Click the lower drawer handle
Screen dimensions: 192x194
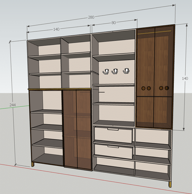(x=113, y=147)
